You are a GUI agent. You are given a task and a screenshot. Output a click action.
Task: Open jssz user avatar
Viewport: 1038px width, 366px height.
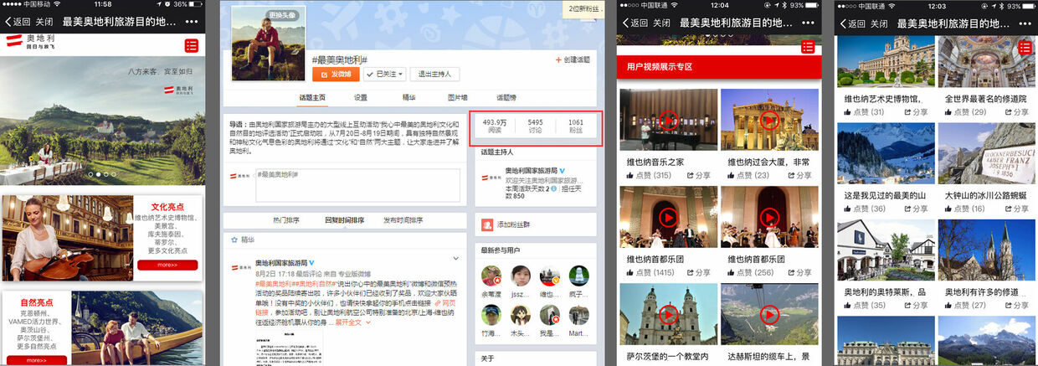(521, 276)
